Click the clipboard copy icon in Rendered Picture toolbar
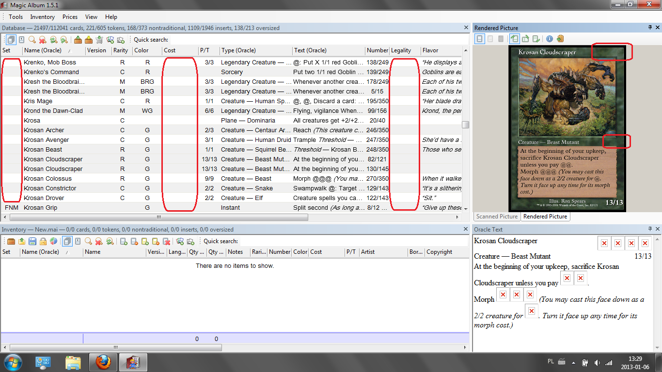Viewport: 662px width, 372px height. pyautogui.click(x=560, y=39)
